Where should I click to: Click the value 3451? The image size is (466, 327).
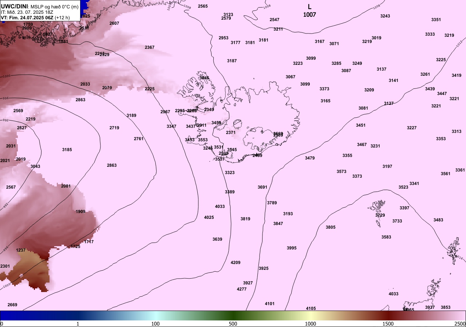click(361, 125)
